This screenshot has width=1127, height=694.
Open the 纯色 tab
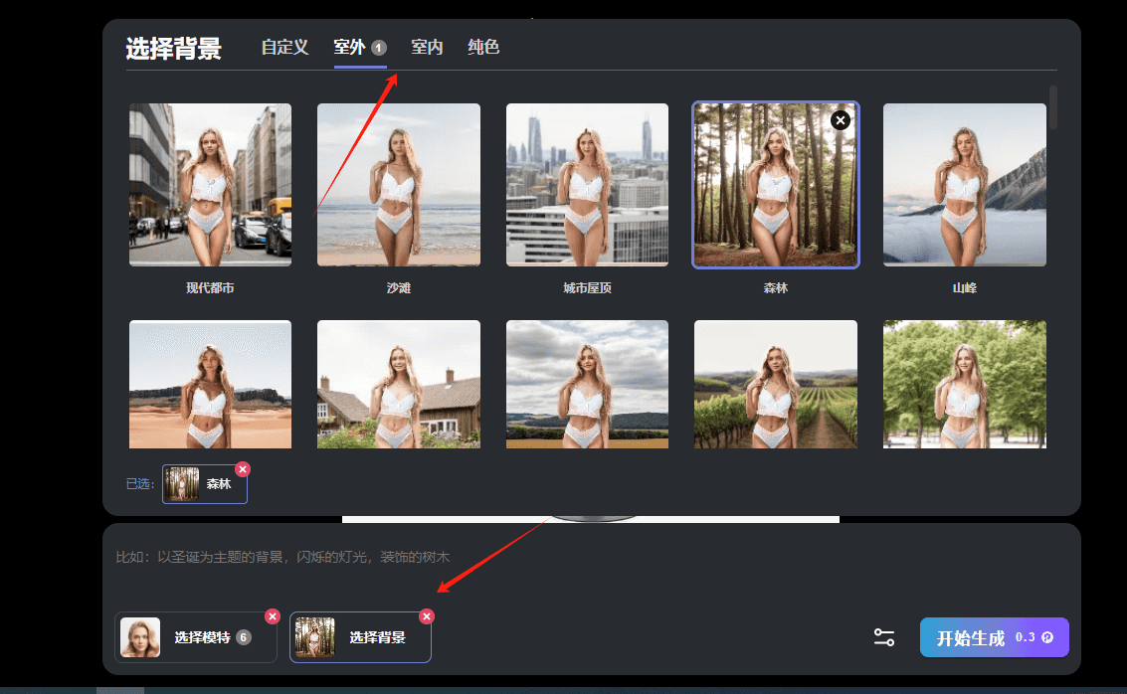483,48
